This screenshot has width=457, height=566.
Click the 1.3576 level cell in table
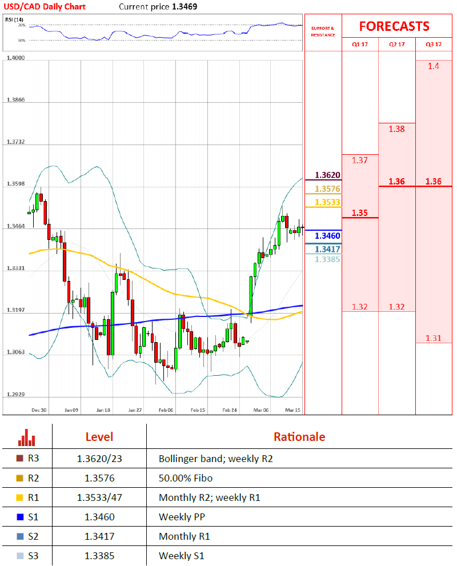[x=99, y=478]
